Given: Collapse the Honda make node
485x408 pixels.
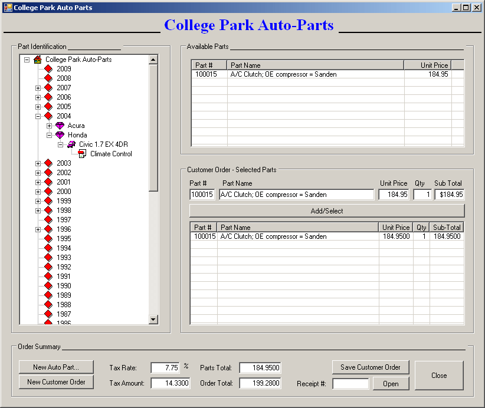Looking at the screenshot, I should click(49, 136).
